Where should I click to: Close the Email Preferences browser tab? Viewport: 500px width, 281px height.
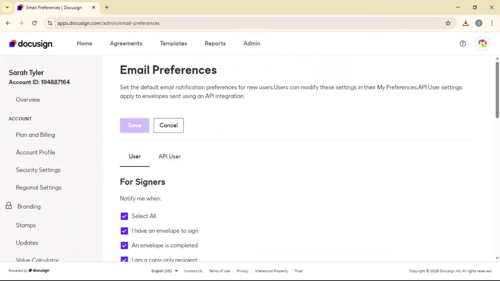[94, 7]
